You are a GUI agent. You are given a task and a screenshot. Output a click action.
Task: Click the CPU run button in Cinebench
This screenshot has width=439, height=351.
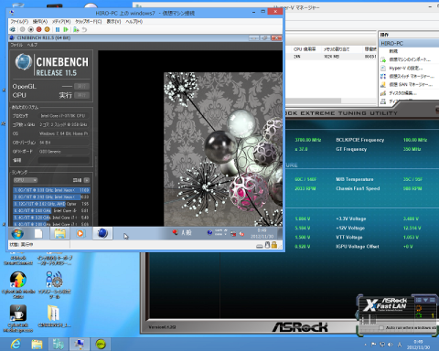[81, 95]
